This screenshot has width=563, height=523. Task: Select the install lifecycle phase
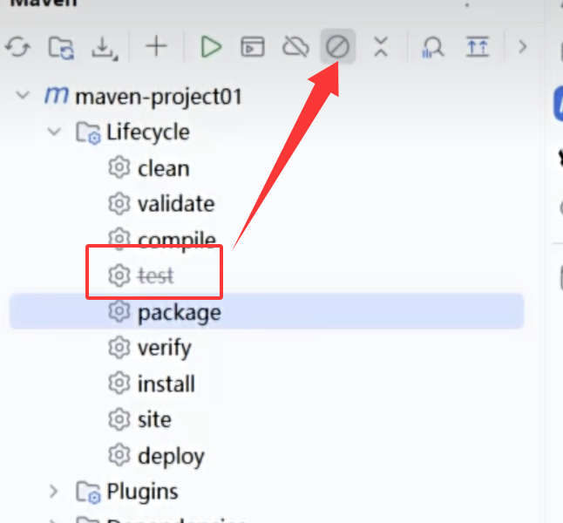[166, 384]
